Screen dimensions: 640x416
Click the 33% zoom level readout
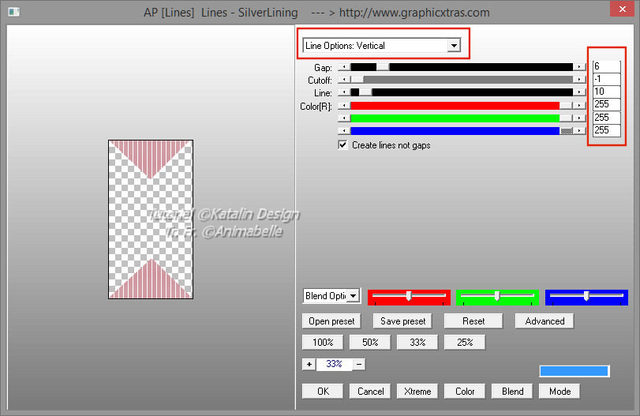(x=334, y=364)
